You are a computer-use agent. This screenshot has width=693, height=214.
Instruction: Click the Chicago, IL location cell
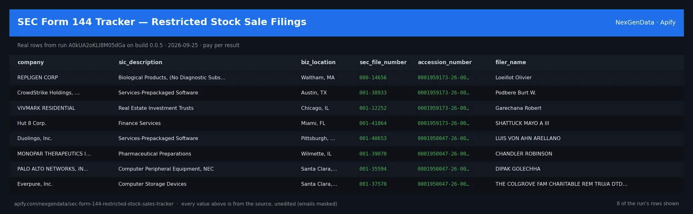click(315, 108)
